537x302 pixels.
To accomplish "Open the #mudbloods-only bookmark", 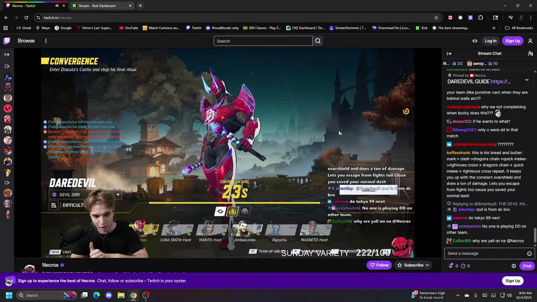I will pos(222,28).
